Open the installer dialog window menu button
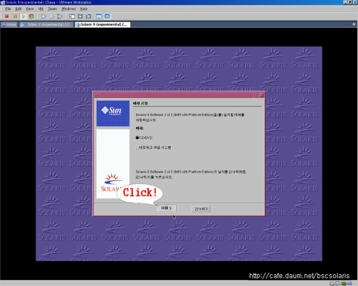This screenshot has width=358, height=286. click(97, 95)
